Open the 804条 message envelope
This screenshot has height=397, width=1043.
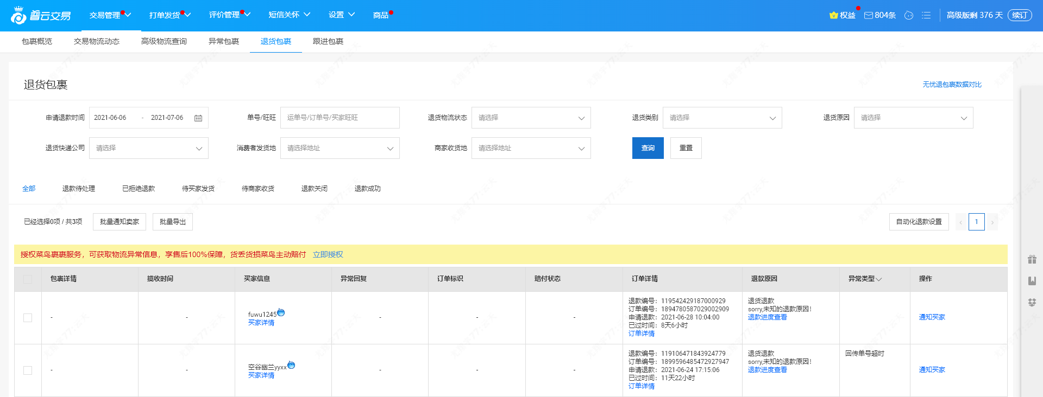869,15
